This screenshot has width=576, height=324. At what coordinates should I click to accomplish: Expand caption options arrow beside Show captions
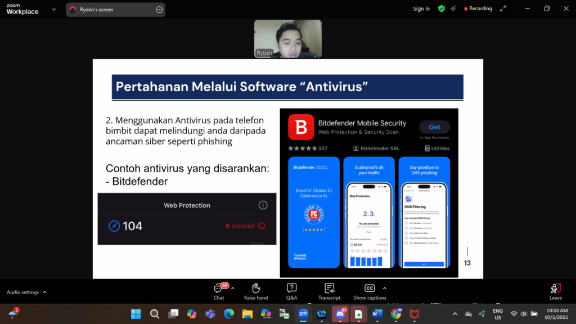click(x=384, y=289)
